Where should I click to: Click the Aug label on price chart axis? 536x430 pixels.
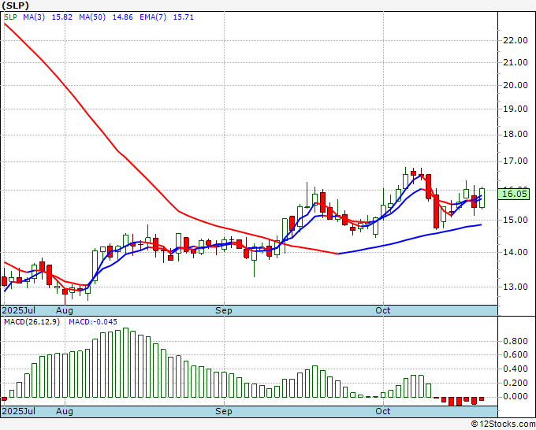(x=65, y=310)
